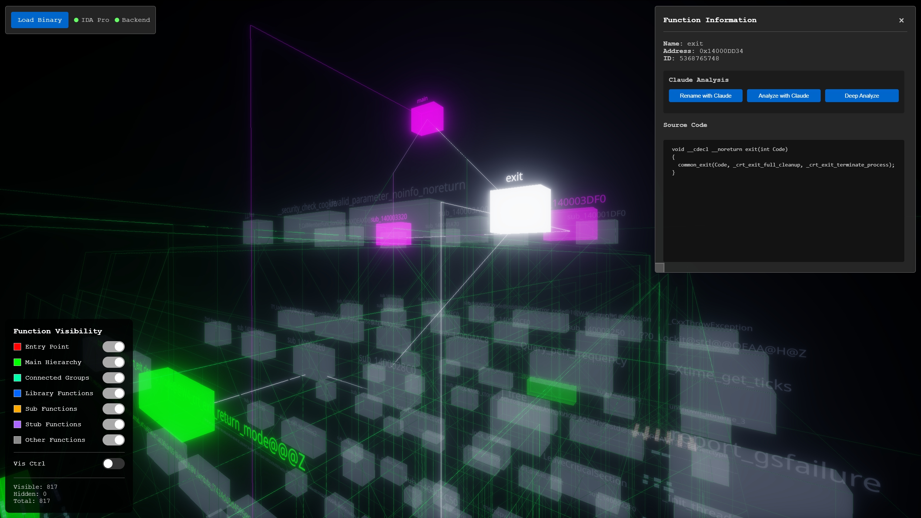Disable Library Functions visibility
921x518 pixels.
(x=113, y=393)
